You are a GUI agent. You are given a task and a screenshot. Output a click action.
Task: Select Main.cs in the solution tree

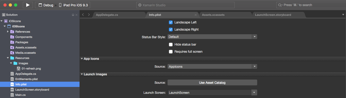[21, 95]
